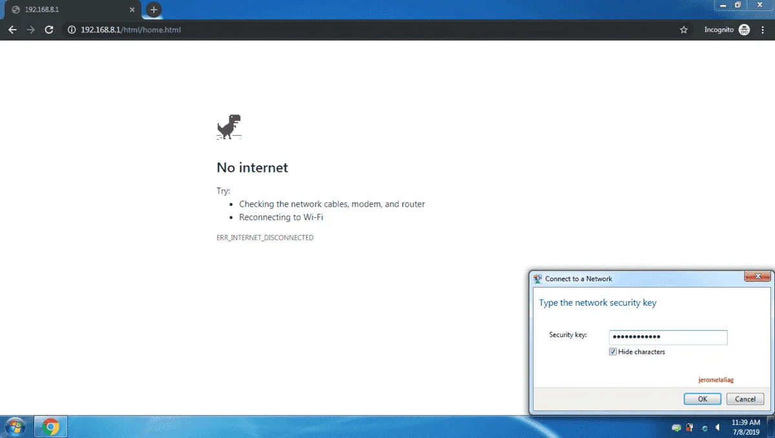Open the taskbar clock showing 11:39 AM
Image resolution: width=775 pixels, height=438 pixels.
tap(746, 427)
